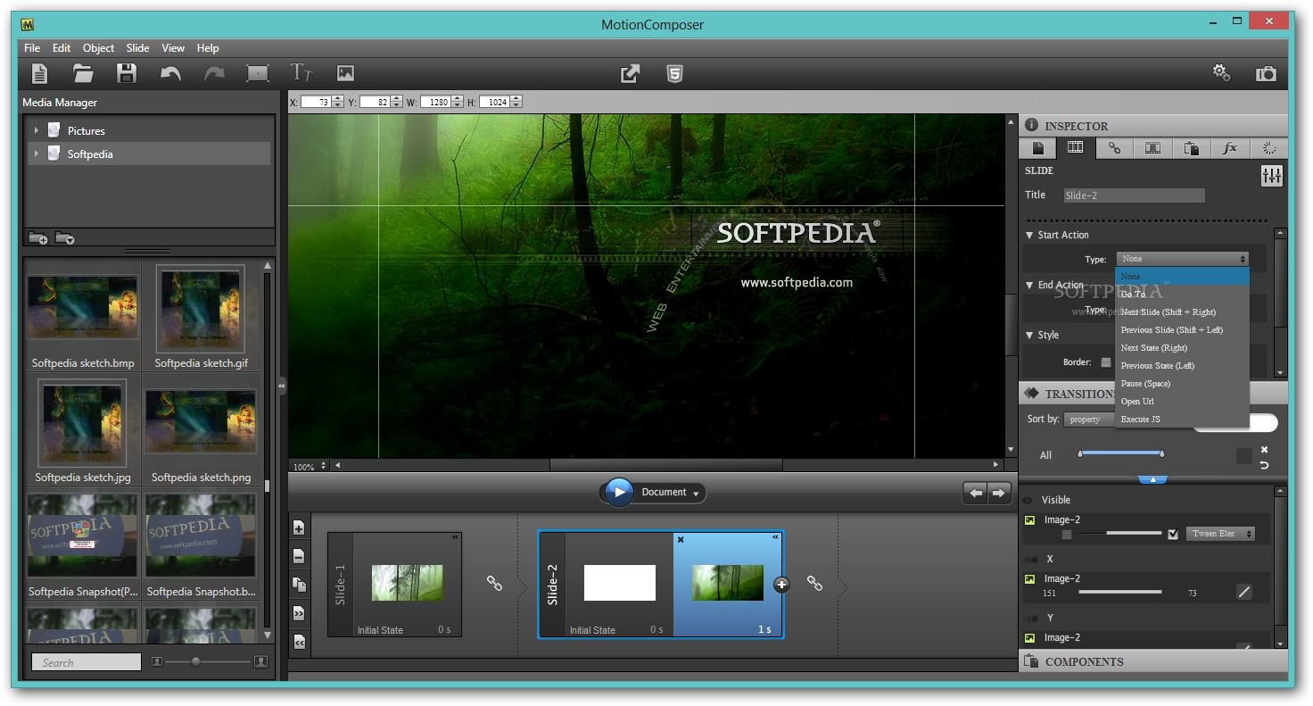The height and width of the screenshot is (706, 1313).
Task: Click the diagonal line easing icon for X Image-2
Action: [x=1244, y=592]
